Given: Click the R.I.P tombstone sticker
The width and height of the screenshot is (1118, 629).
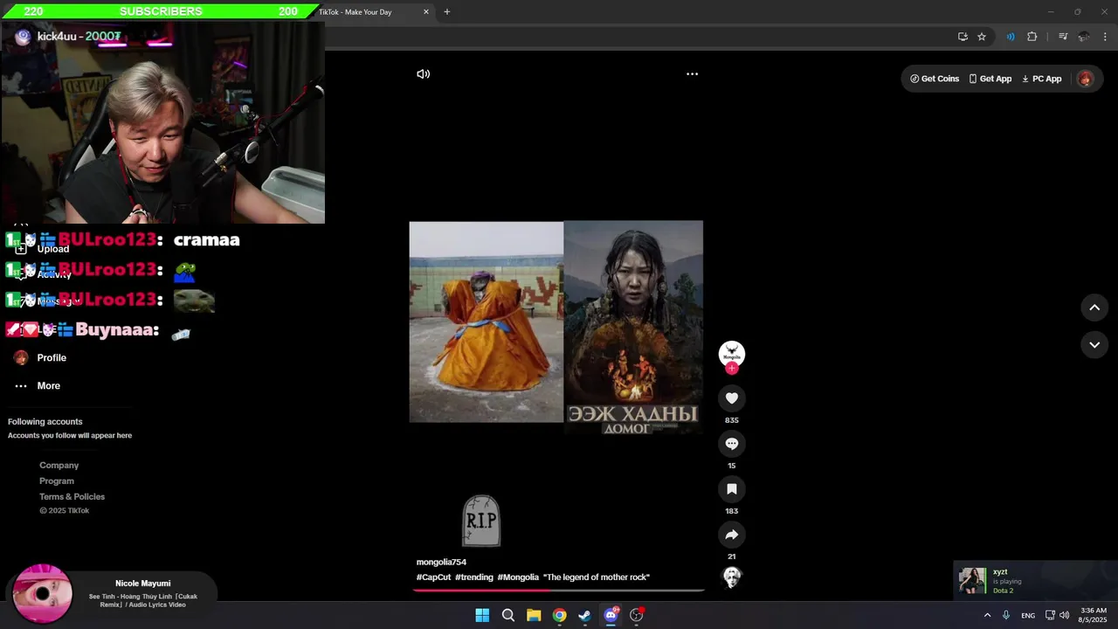Looking at the screenshot, I should [x=481, y=521].
